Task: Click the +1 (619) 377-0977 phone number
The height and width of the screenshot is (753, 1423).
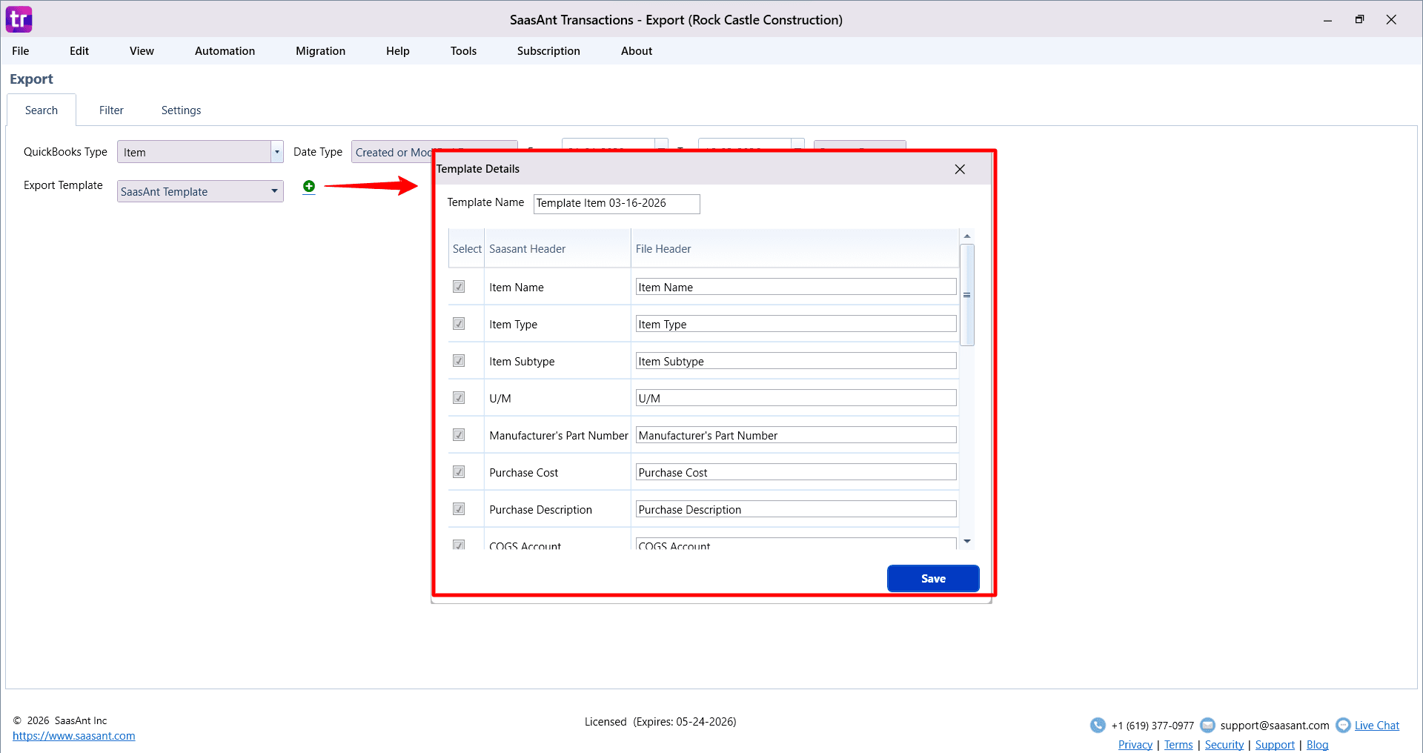Action: coord(1152,726)
